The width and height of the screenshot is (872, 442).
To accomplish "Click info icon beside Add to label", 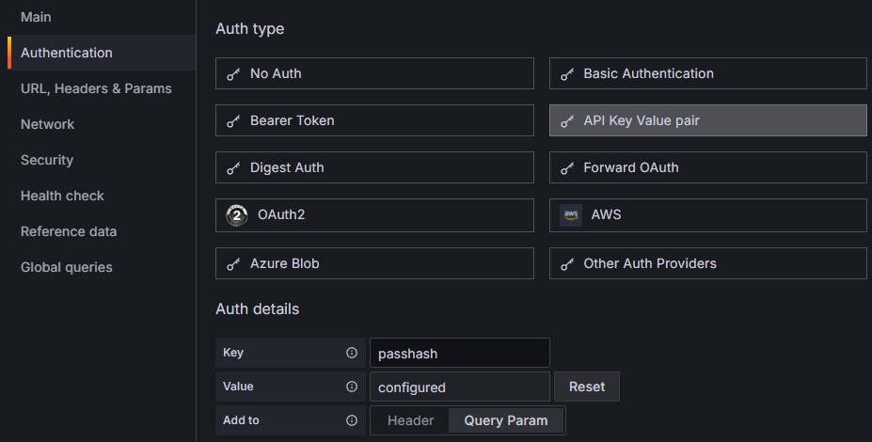I will 352,420.
